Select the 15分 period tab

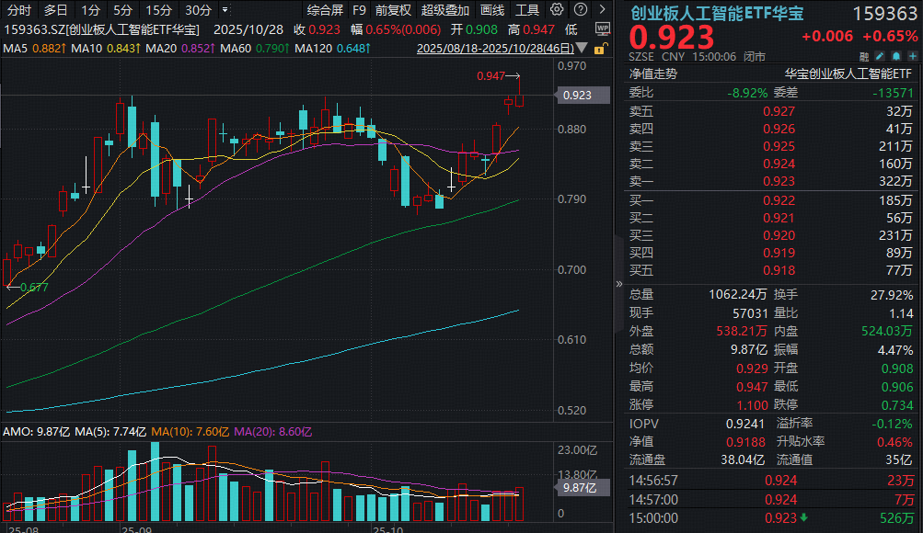click(x=159, y=10)
